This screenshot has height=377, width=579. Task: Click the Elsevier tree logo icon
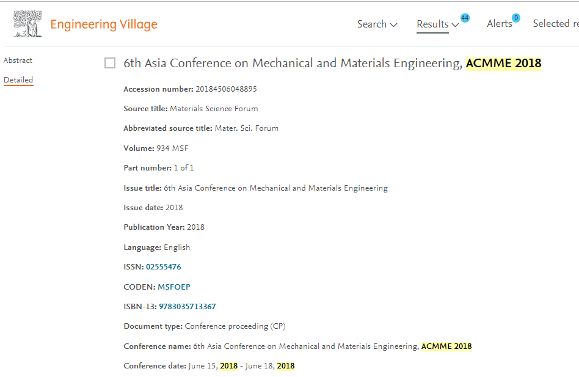click(x=27, y=24)
